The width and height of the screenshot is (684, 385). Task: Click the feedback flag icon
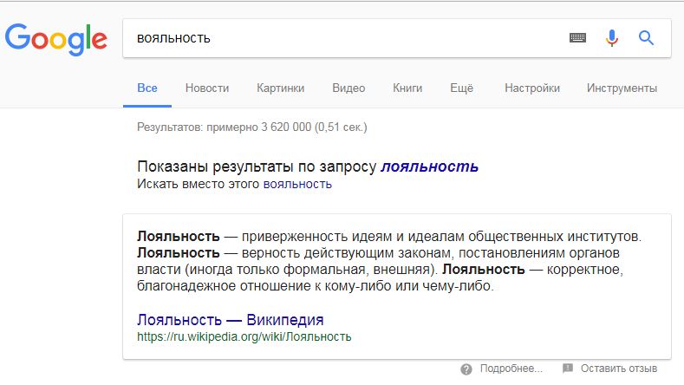pos(568,369)
